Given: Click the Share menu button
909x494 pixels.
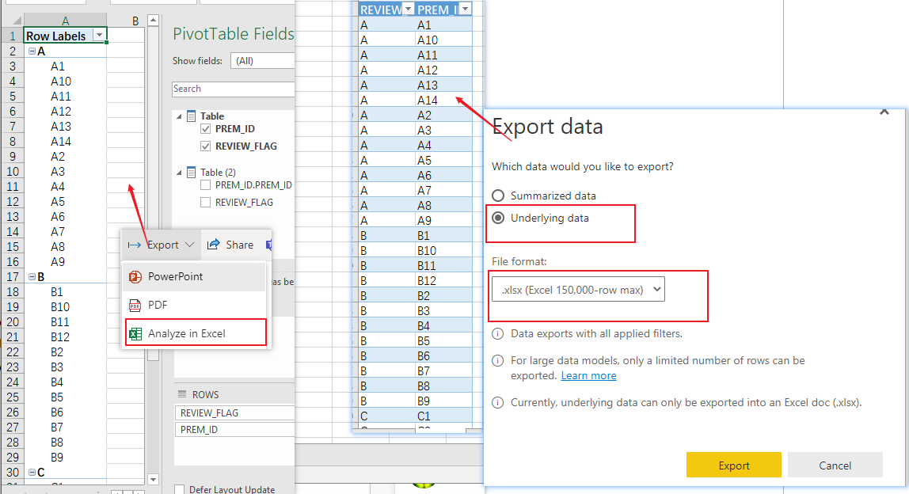Looking at the screenshot, I should 230,245.
